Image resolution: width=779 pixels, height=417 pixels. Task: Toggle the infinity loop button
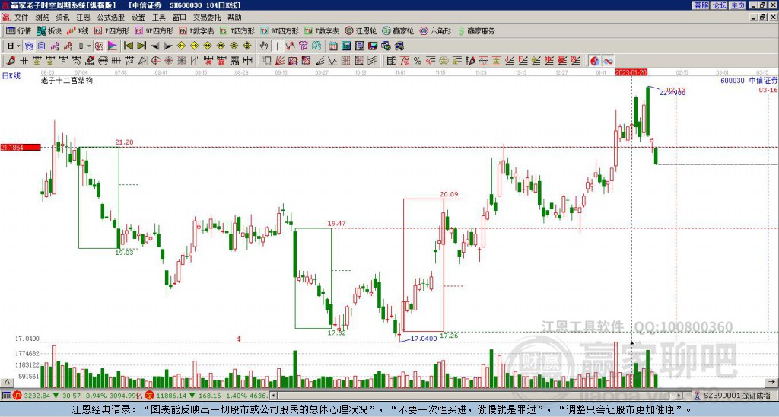608,61
